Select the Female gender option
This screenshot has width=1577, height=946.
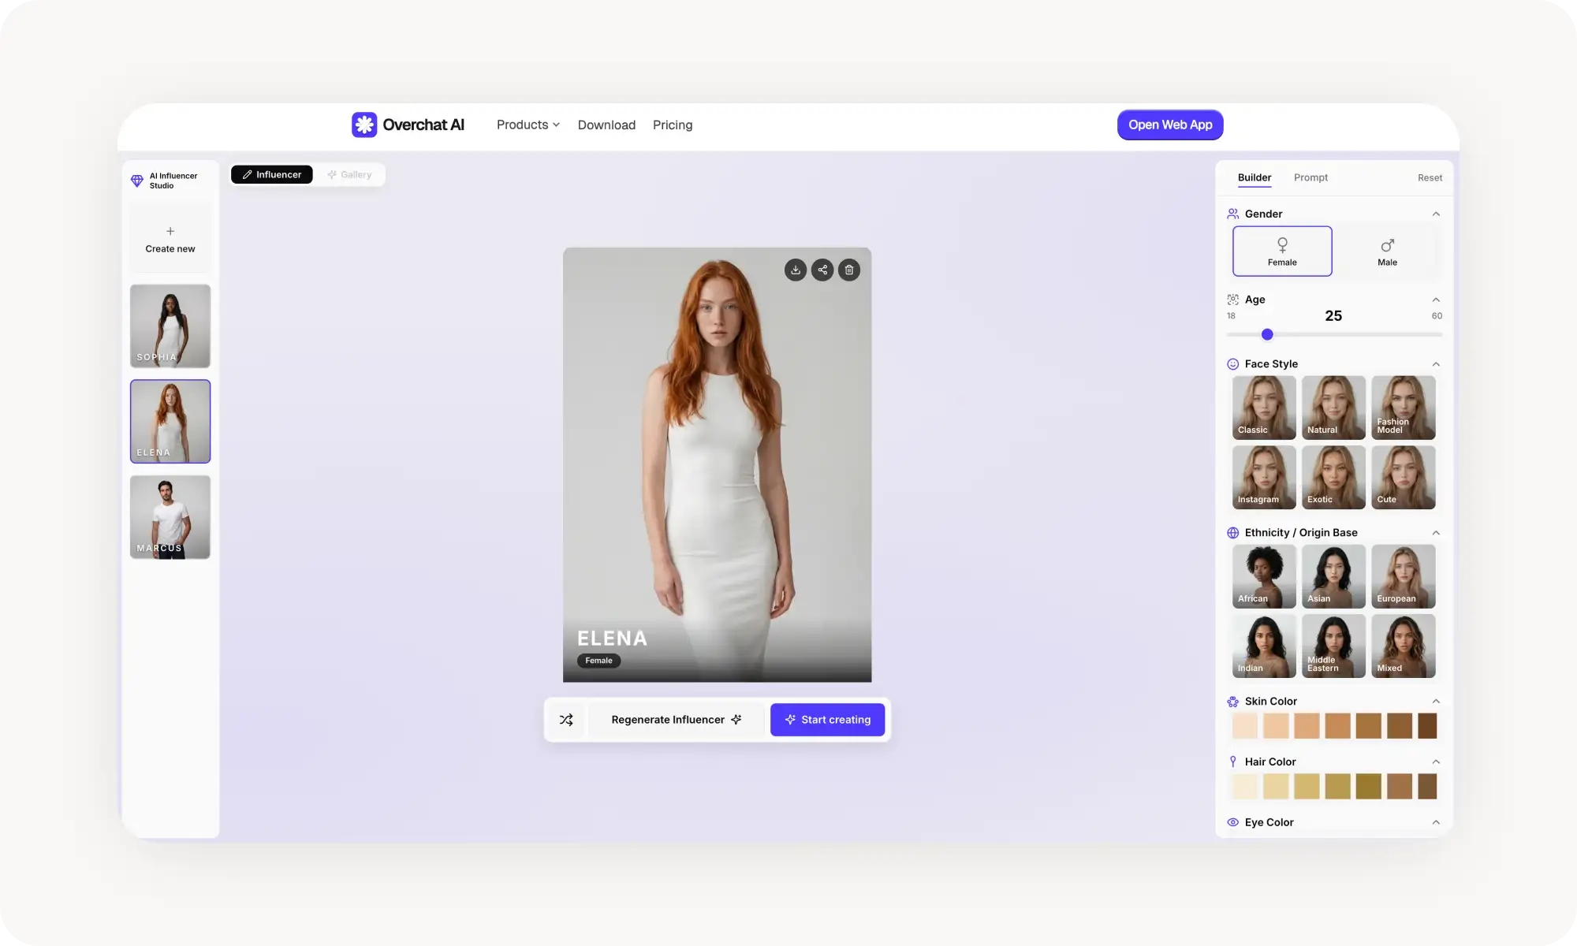(x=1282, y=251)
